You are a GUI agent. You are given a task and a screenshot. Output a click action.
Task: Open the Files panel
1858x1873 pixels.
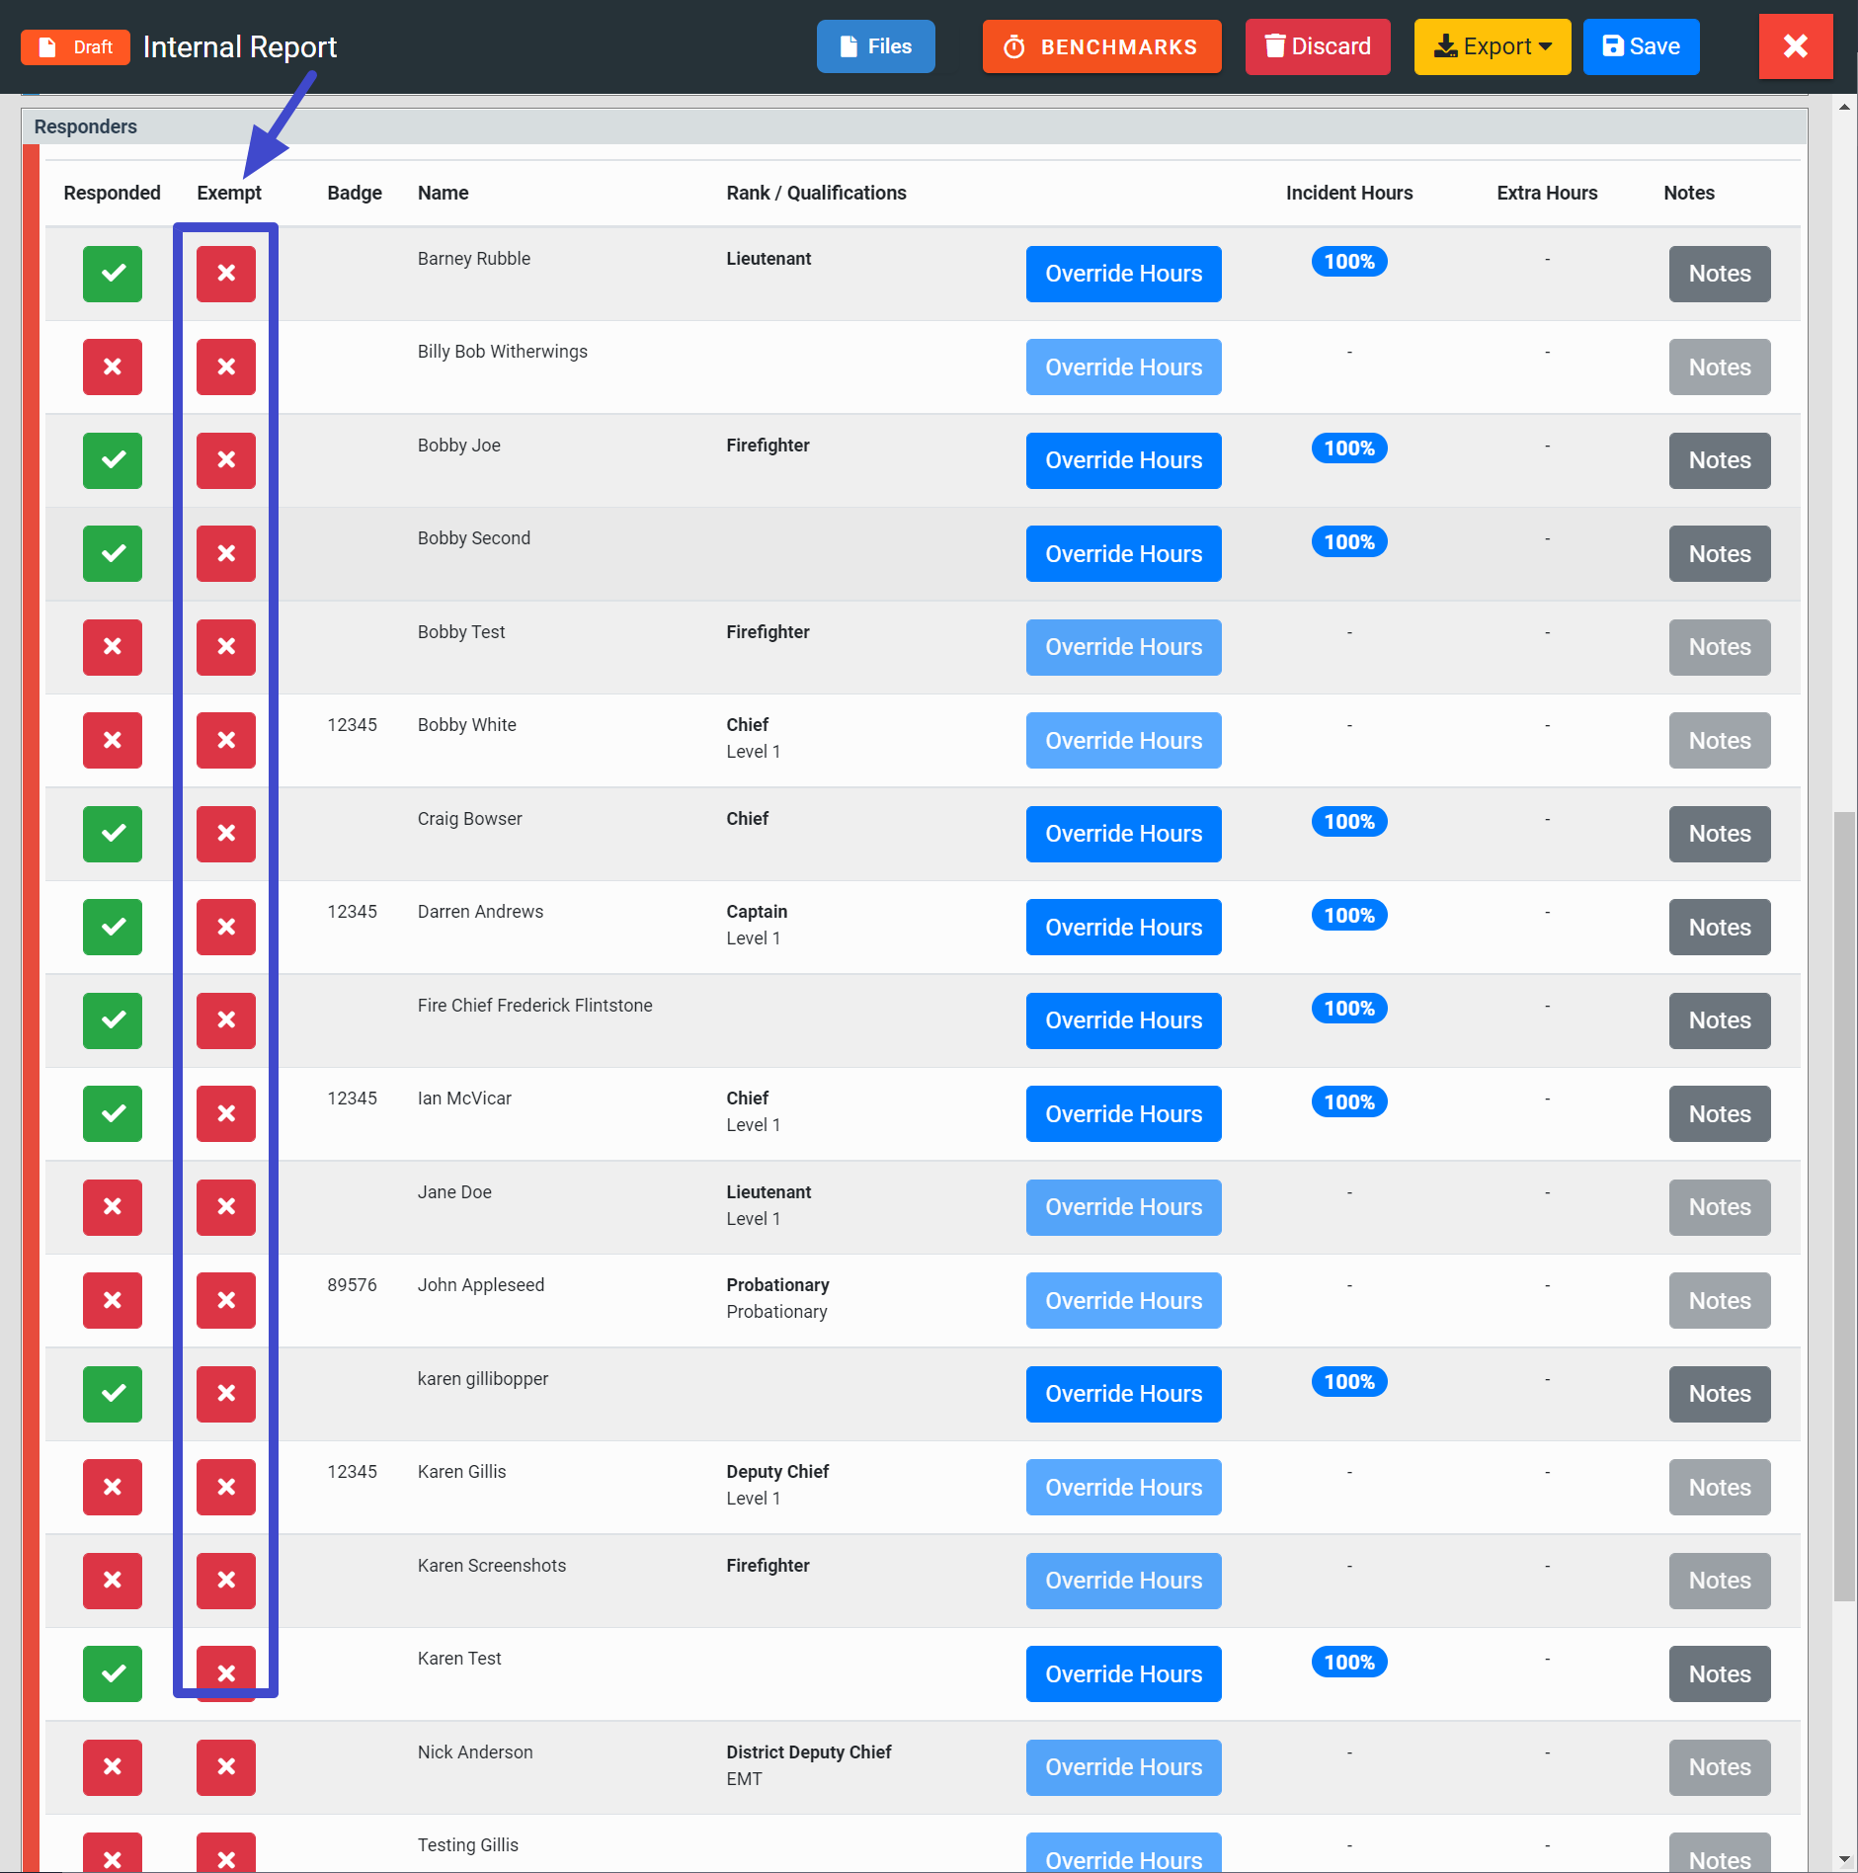(x=875, y=46)
